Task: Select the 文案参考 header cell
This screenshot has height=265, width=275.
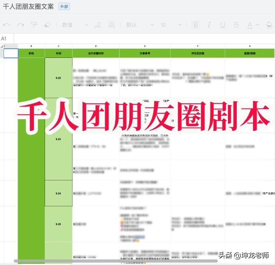Action: point(145,53)
